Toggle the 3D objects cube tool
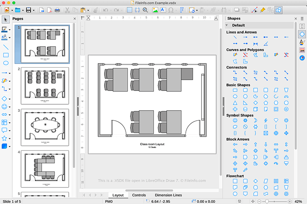The image size is (307, 204). pos(4,146)
